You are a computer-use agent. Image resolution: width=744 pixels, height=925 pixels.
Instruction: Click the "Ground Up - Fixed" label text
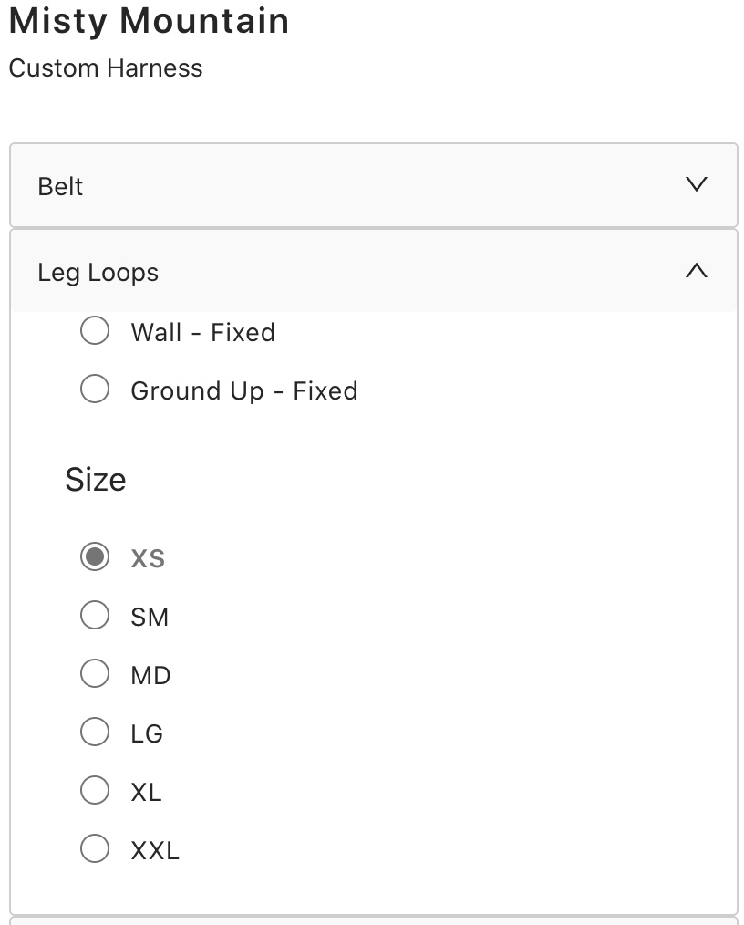243,390
